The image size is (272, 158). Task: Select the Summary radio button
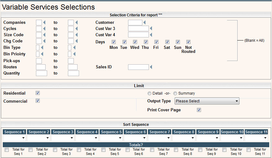click(175, 93)
